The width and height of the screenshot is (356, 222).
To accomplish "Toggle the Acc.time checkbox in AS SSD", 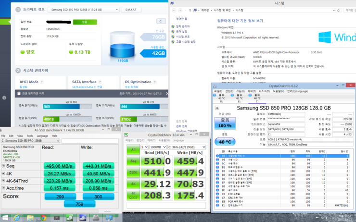I will 3,188.
